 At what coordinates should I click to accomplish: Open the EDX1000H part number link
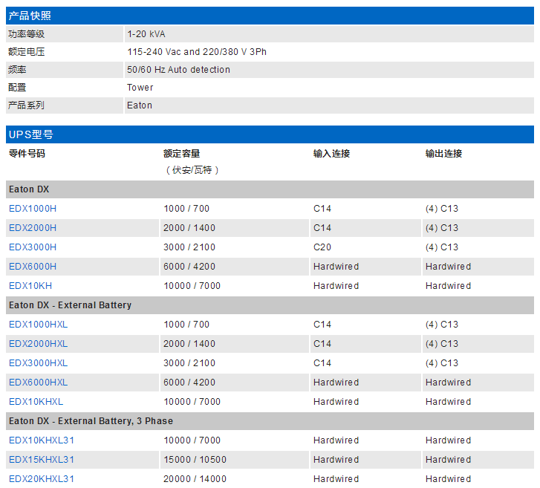coord(33,209)
